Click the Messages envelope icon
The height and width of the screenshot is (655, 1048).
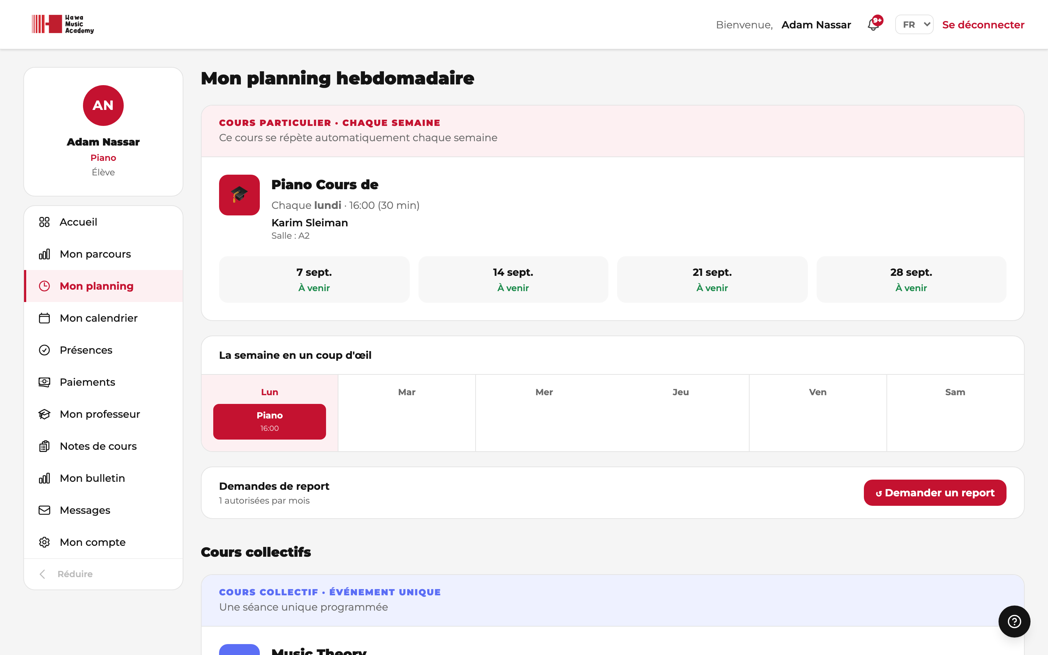click(x=44, y=510)
